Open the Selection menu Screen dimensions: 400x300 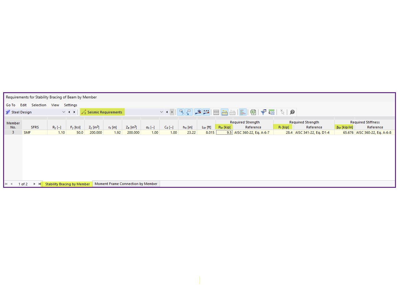point(39,105)
